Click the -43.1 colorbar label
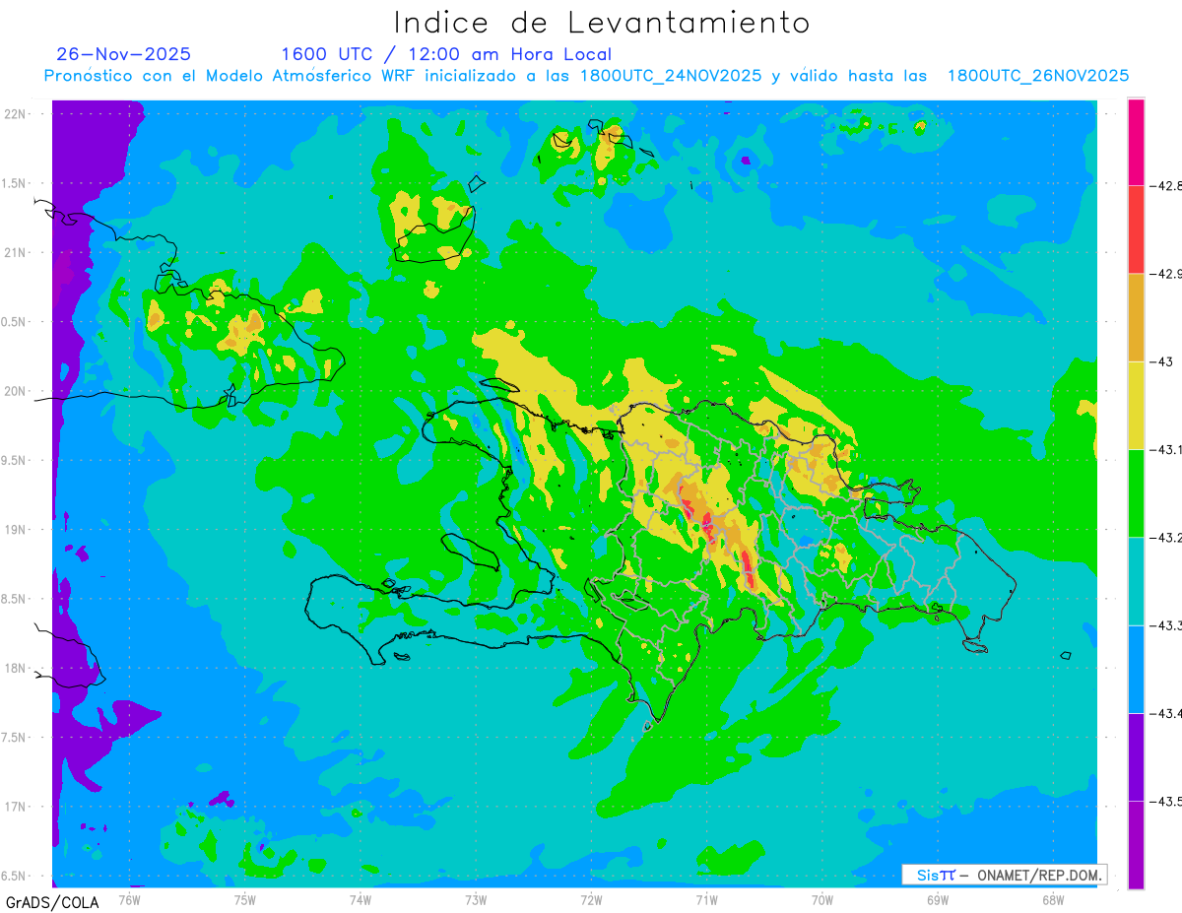Image resolution: width=1182 pixels, height=913 pixels. pos(1165,449)
